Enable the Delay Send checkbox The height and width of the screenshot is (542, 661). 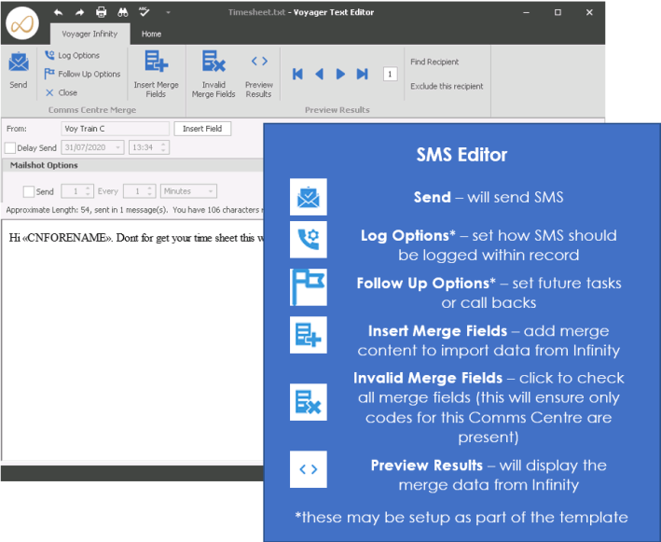pyautogui.click(x=9, y=147)
